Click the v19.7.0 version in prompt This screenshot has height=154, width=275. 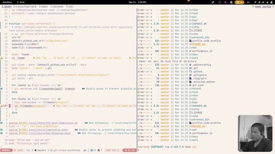coord(179,147)
